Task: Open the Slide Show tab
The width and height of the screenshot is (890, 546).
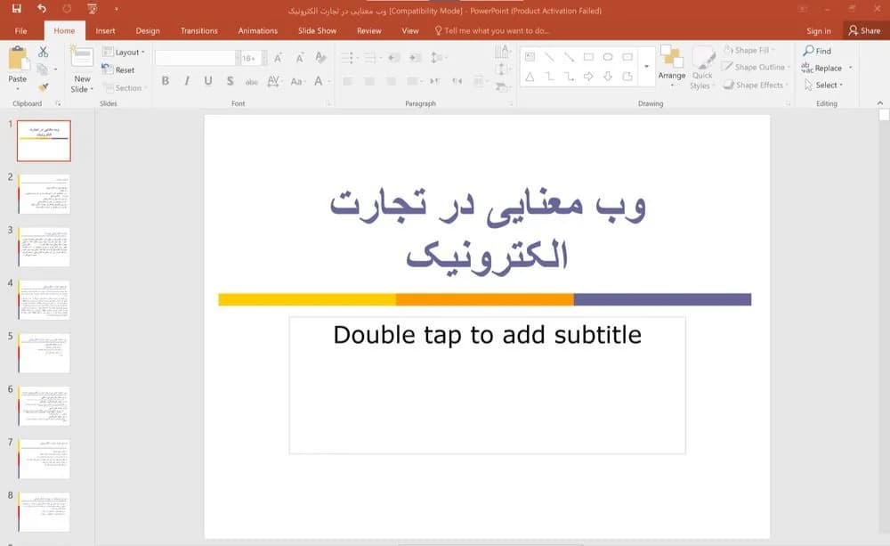Action: [318, 30]
